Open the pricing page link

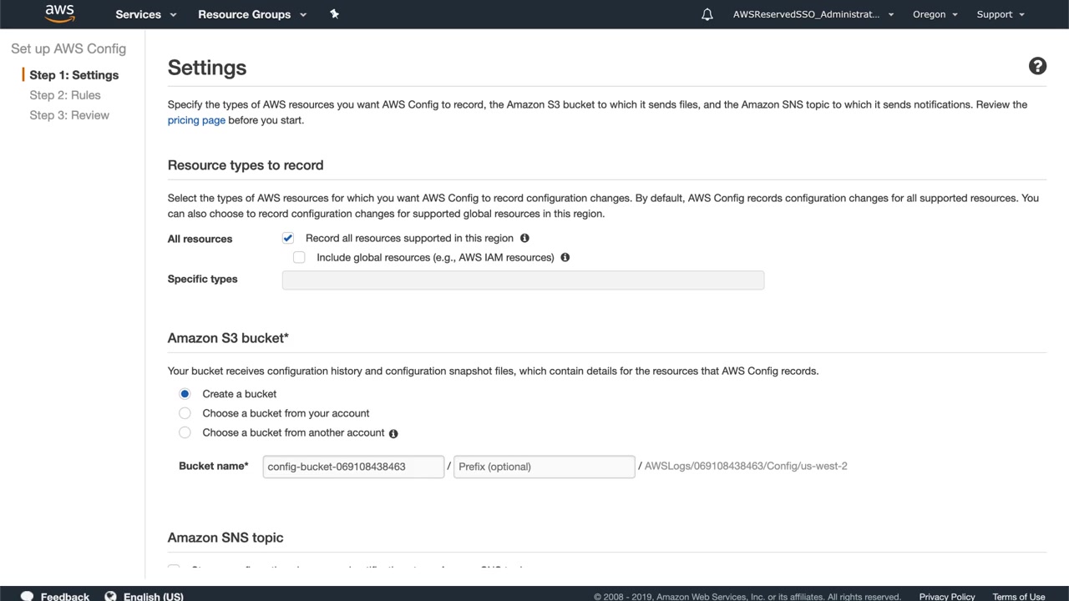coord(196,120)
